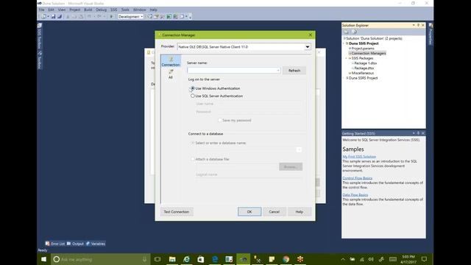
Task: Open the Sticky Notes taskbar icon
Action: [272, 259]
